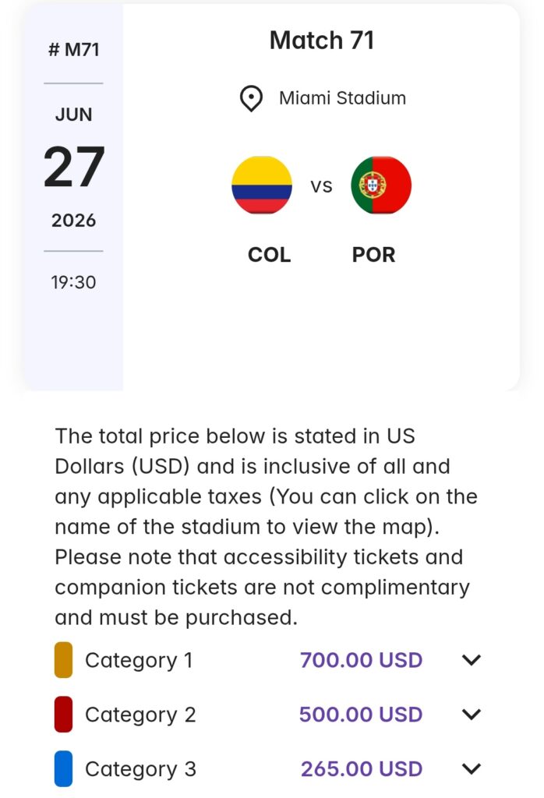Image resolution: width=544 pixels, height=798 pixels.
Task: Click the Colombia flag icon
Action: (x=262, y=185)
